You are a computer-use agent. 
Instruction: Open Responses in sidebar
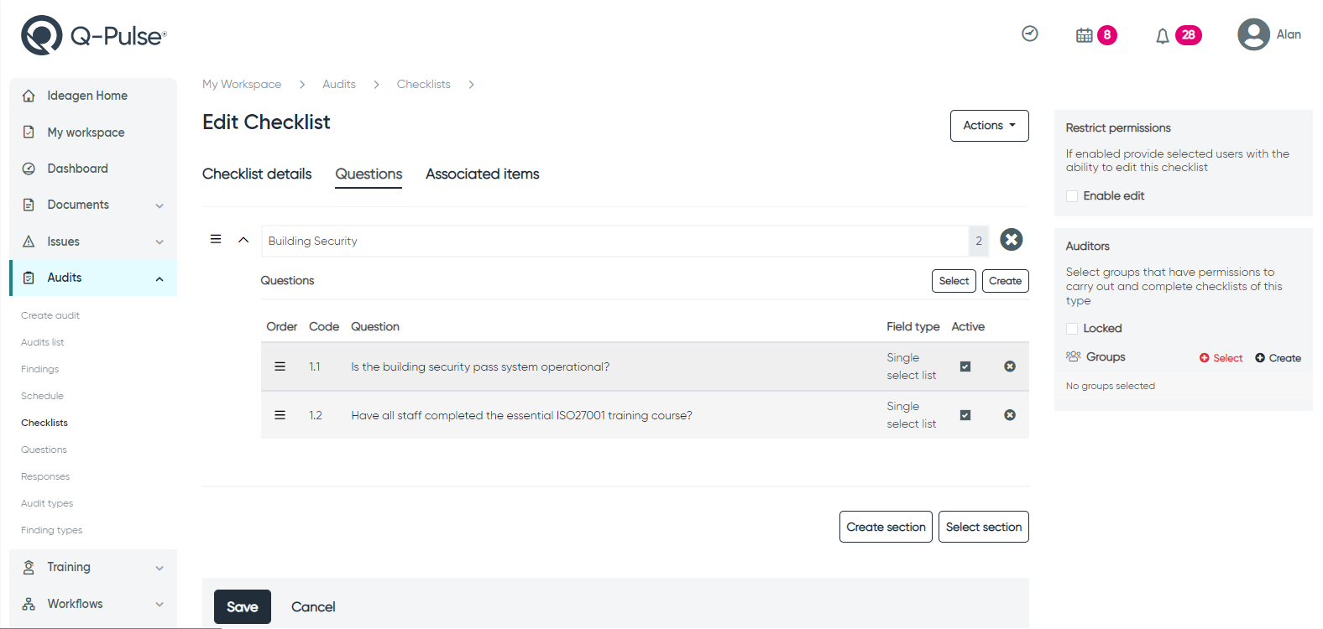coord(45,476)
